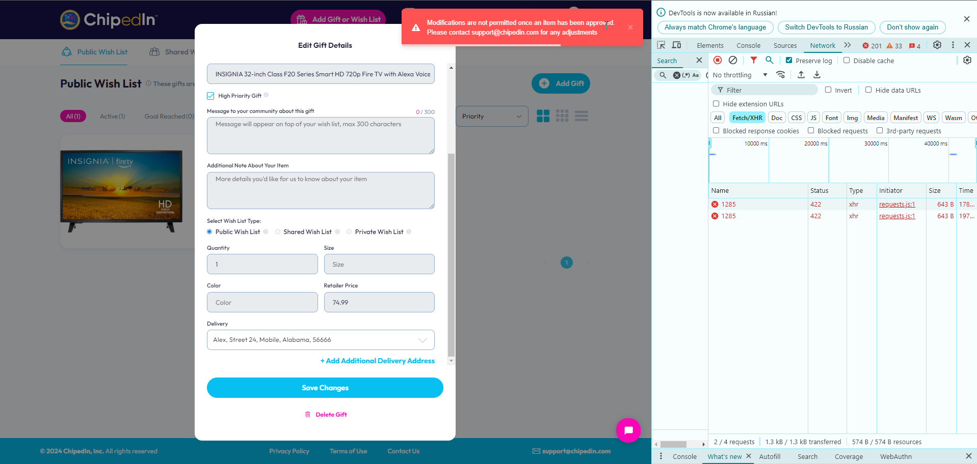Check Blocked response cookies checkbox
Image resolution: width=977 pixels, height=464 pixels.
tap(716, 130)
